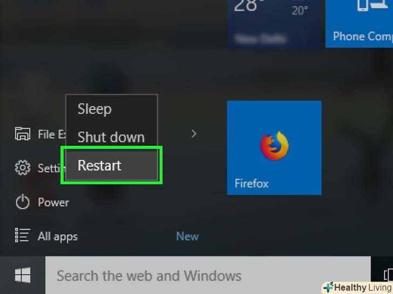The image size is (393, 294).
Task: Choose Shut down in the power menu
Action: click(111, 137)
